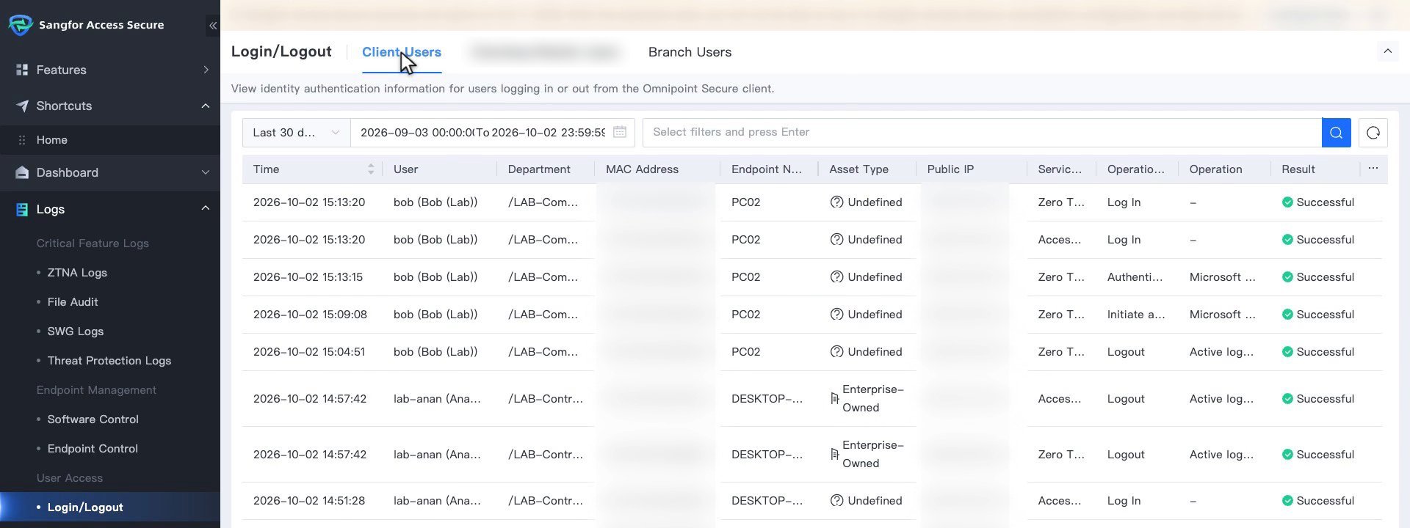Click the blue search magnifier button
Screen dimensions: 1410x528
click(x=1336, y=133)
